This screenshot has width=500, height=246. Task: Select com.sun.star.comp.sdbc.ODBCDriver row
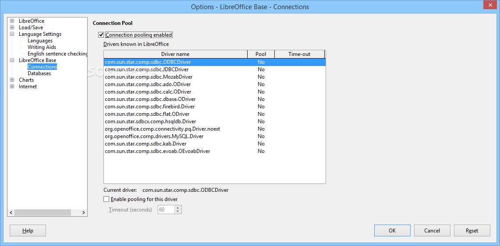(x=215, y=62)
